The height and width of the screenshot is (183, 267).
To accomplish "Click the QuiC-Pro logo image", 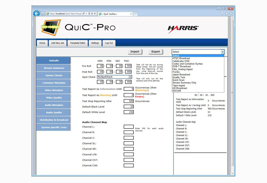I will (78, 28).
